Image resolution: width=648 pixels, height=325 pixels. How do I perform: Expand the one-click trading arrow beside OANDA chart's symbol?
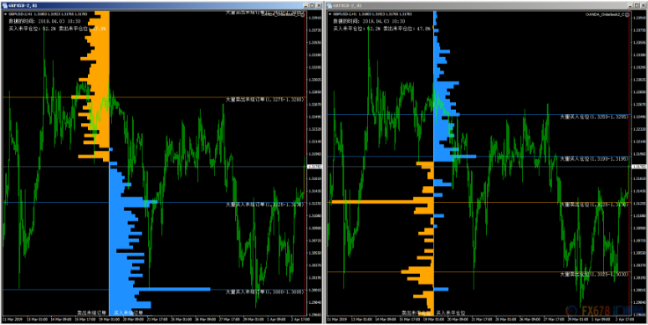330,13
